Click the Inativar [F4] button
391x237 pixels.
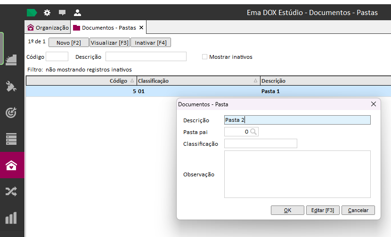(151, 43)
